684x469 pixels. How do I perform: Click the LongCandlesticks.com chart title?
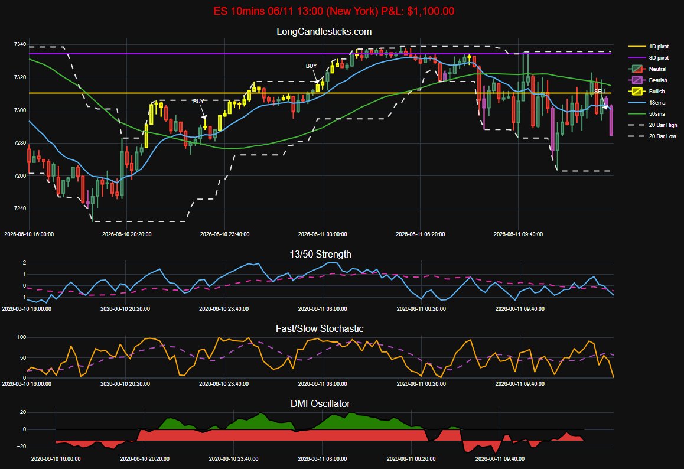tap(324, 31)
